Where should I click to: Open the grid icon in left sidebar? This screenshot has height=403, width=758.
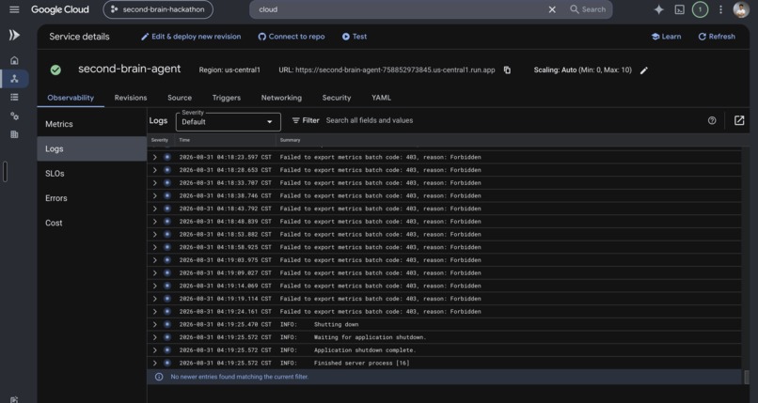point(14,134)
